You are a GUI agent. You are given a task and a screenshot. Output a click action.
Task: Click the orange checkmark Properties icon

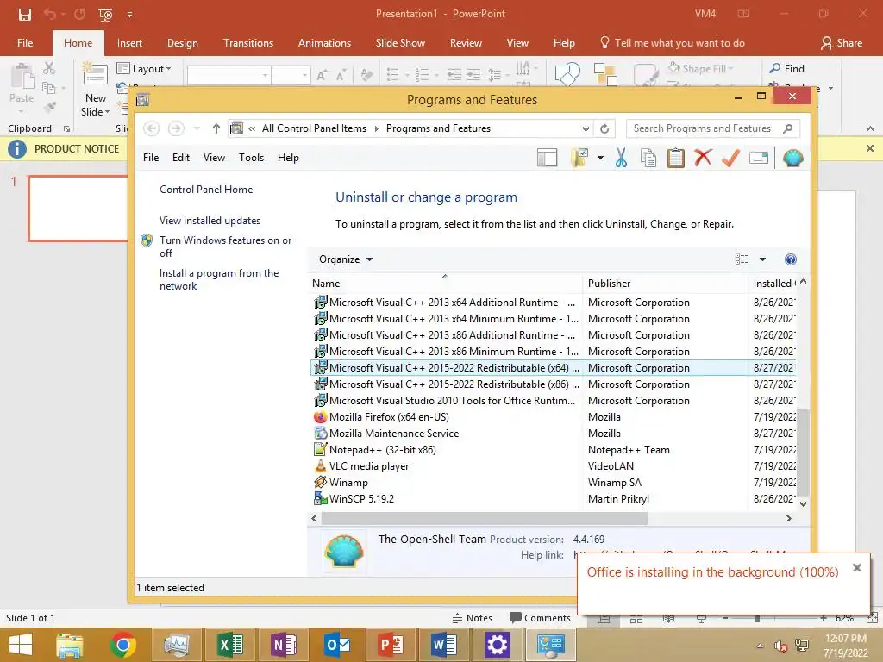click(730, 159)
